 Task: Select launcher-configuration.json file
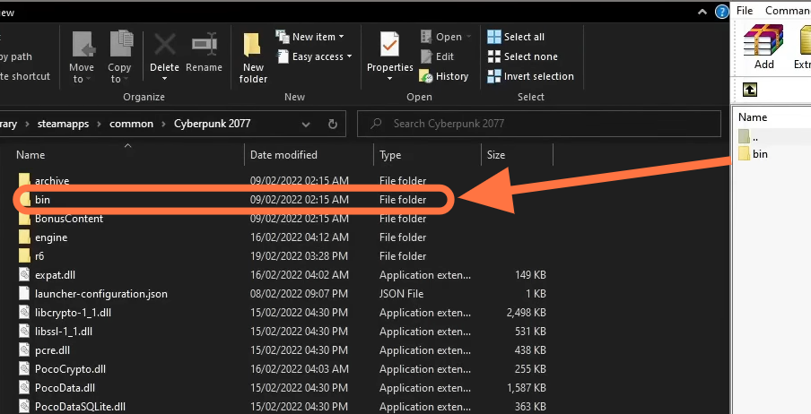[100, 294]
